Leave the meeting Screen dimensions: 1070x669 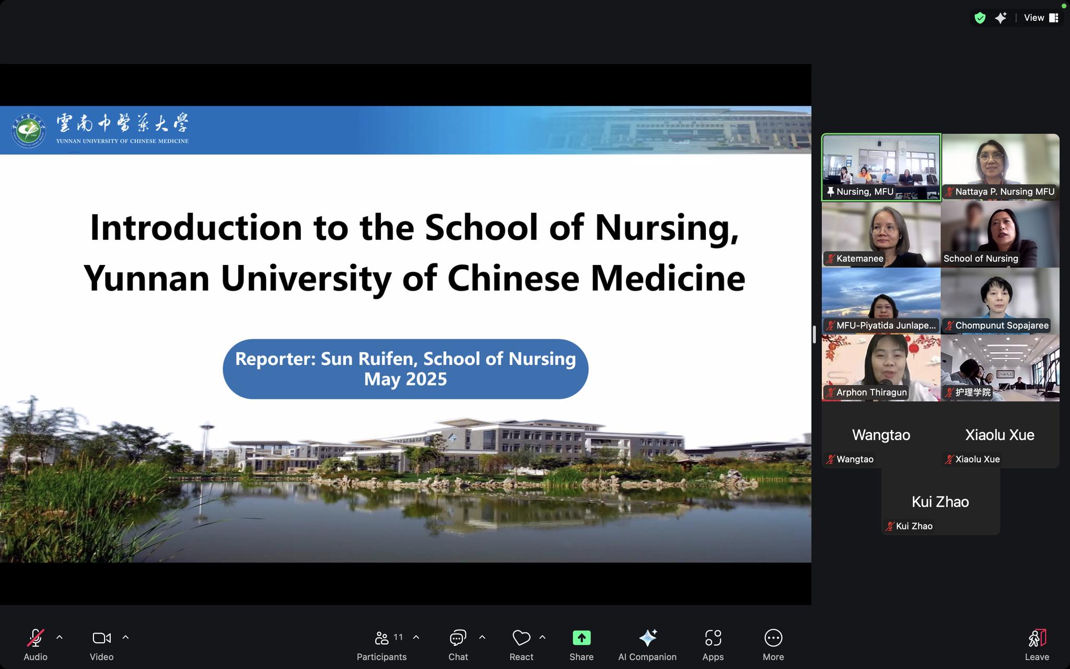click(1037, 638)
